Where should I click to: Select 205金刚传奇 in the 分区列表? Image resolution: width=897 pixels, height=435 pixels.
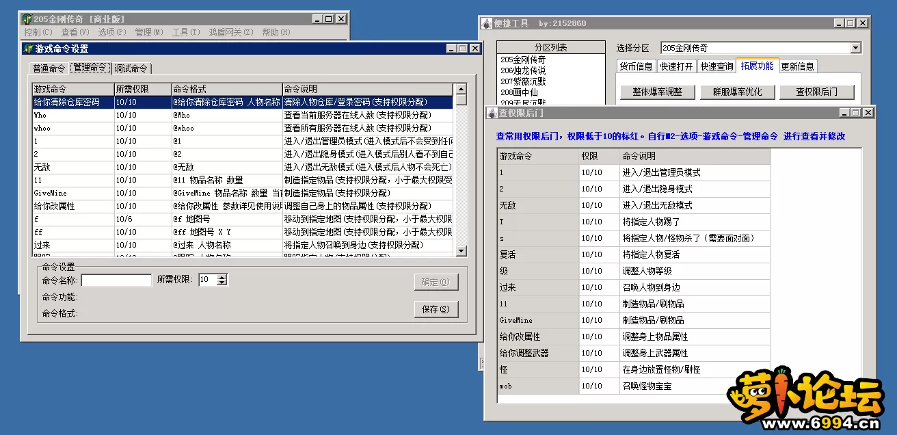coord(551,60)
